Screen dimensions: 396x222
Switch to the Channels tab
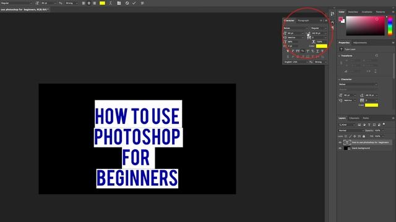coord(354,118)
